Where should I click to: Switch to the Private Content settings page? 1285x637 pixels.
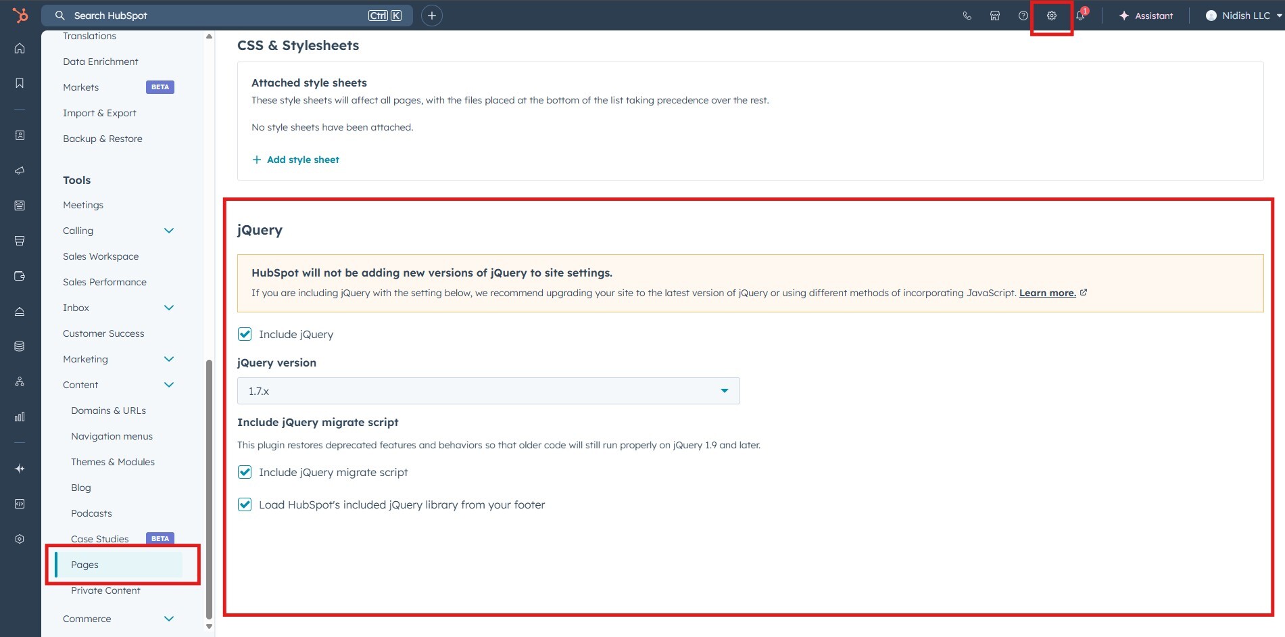(x=105, y=590)
